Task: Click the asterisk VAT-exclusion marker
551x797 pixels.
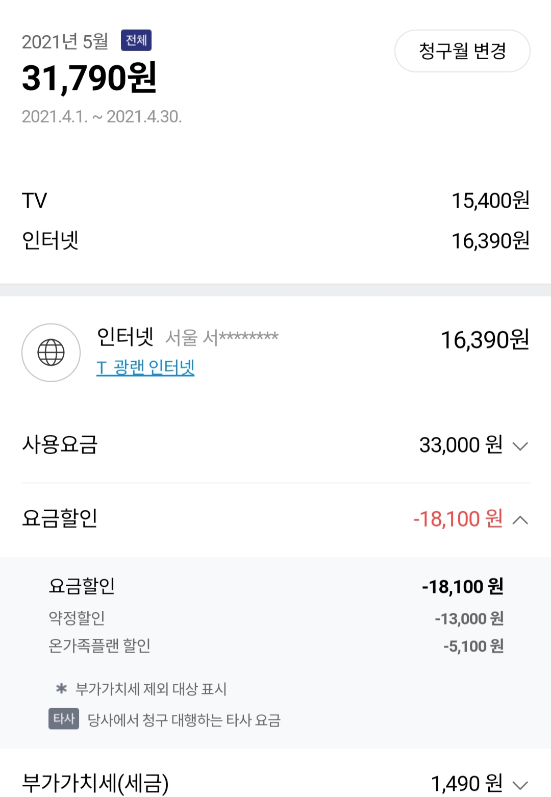Action: [x=62, y=689]
